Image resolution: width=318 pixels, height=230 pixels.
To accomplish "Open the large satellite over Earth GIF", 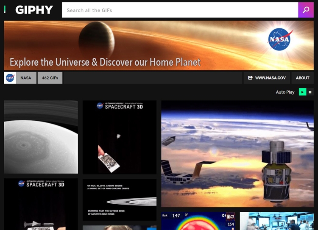I will click(x=237, y=154).
